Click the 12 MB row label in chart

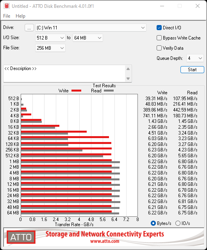point(13,184)
